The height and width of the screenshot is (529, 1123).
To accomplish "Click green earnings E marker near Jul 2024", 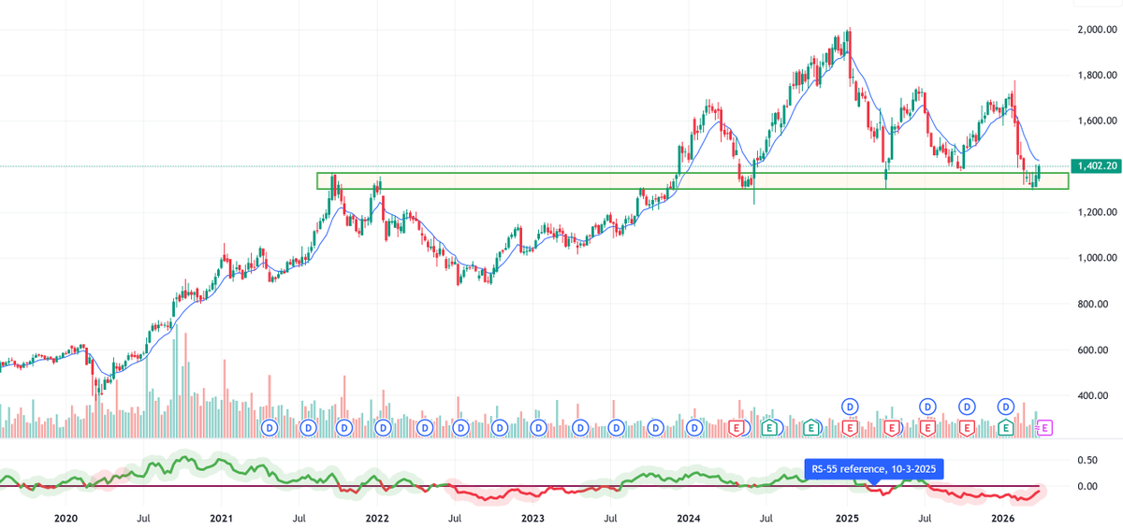I will (771, 427).
